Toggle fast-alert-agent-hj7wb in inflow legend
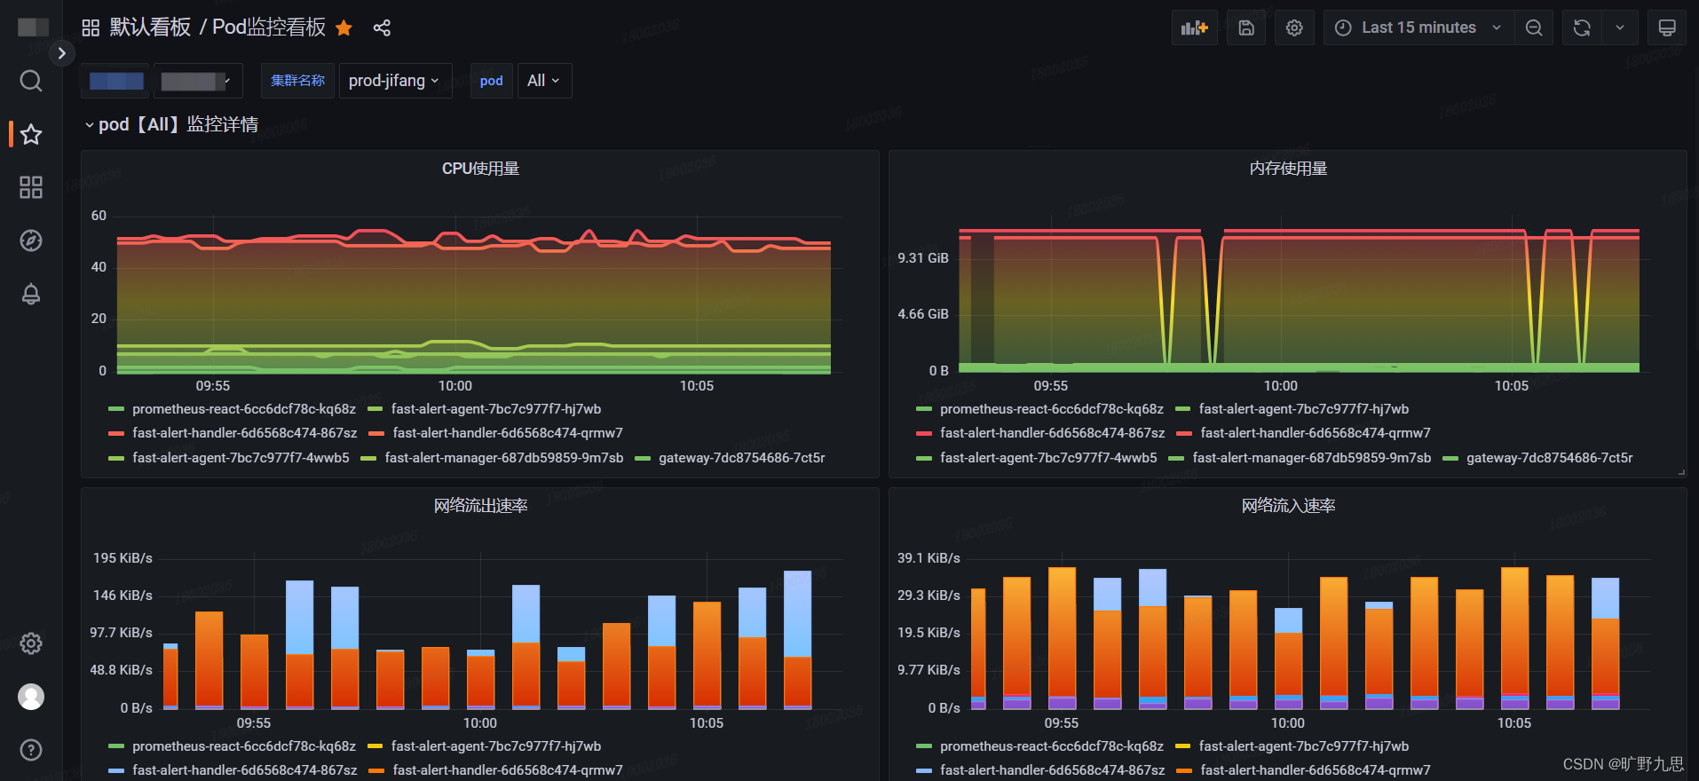1699x781 pixels. pyautogui.click(x=1304, y=746)
